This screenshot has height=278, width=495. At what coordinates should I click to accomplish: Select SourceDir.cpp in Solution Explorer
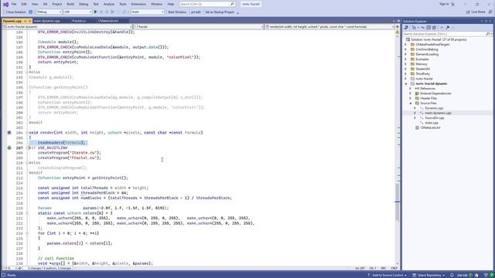click(x=435, y=118)
